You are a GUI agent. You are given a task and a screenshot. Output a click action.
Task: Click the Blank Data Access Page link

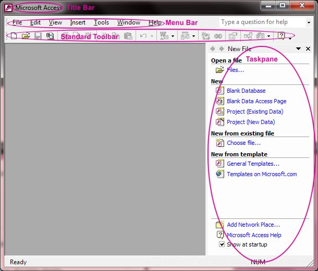click(256, 101)
